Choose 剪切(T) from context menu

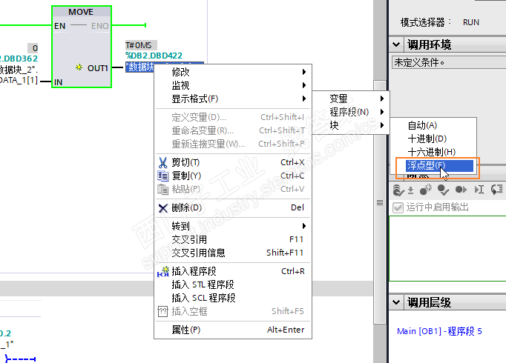pos(233,162)
